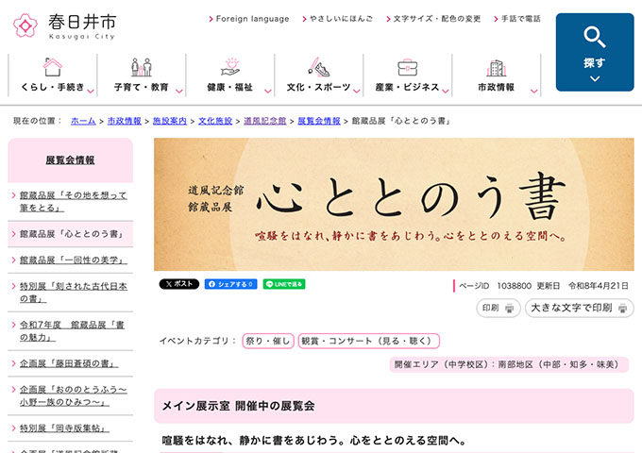Click the family icon above 子育て・教育

(142, 67)
